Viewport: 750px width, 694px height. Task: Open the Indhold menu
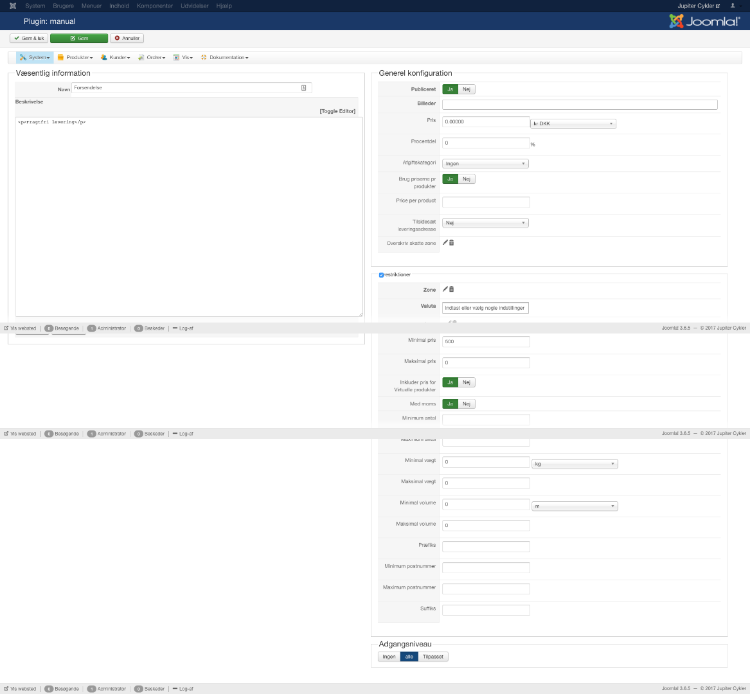[119, 6]
